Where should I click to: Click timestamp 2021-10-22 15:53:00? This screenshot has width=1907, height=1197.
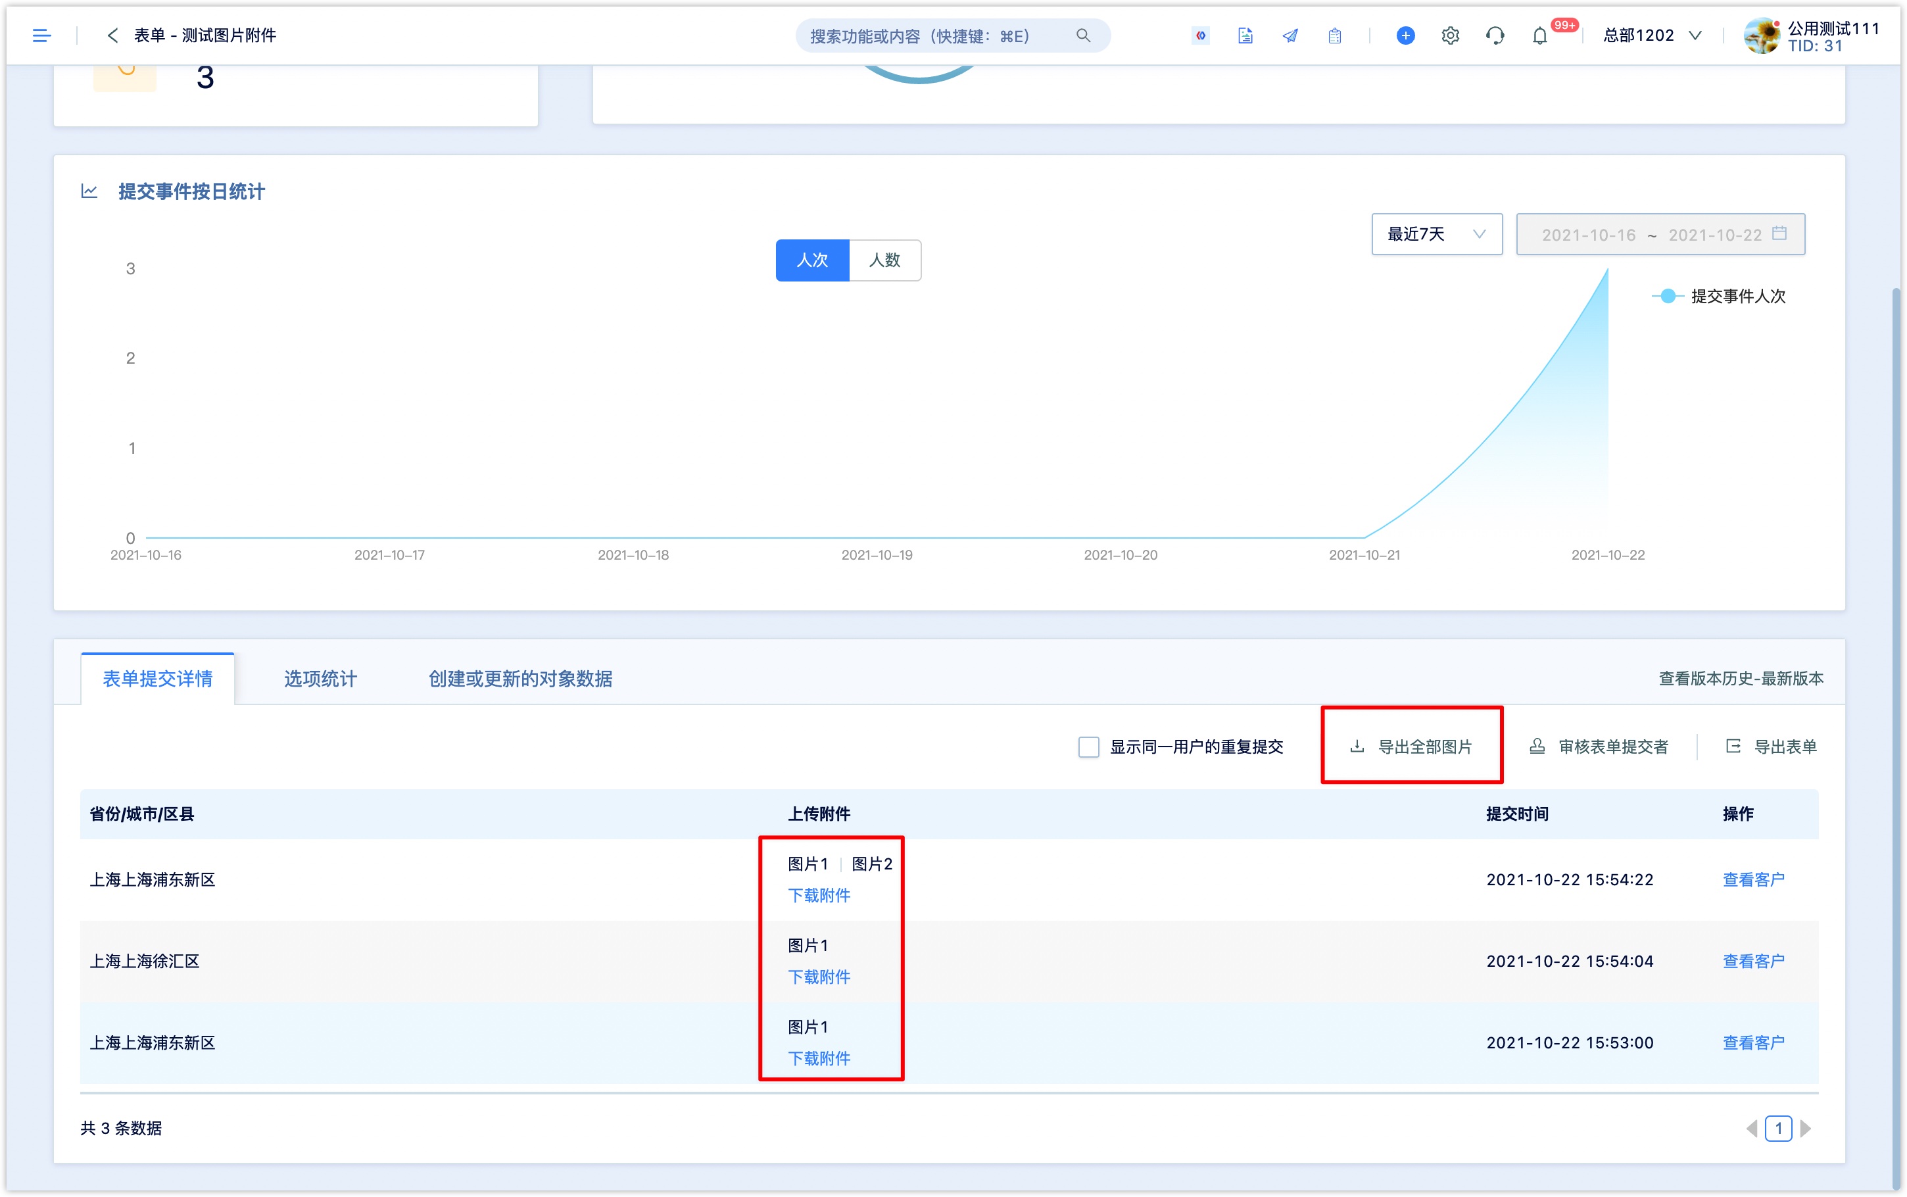(1569, 1042)
